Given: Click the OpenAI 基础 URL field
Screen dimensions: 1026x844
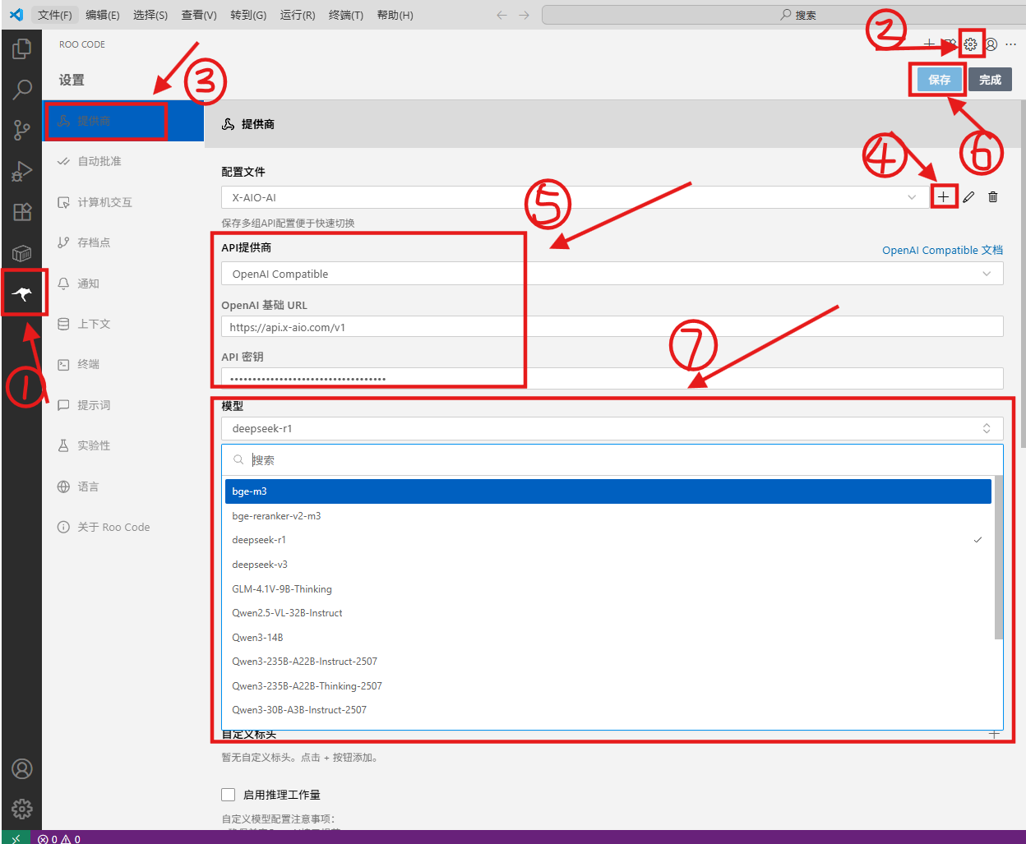Looking at the screenshot, I should (612, 327).
